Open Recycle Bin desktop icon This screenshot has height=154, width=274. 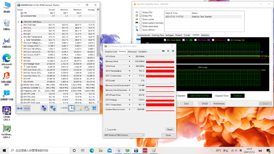click(7, 25)
